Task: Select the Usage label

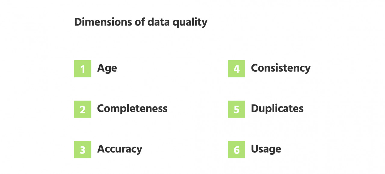Action: (x=266, y=149)
